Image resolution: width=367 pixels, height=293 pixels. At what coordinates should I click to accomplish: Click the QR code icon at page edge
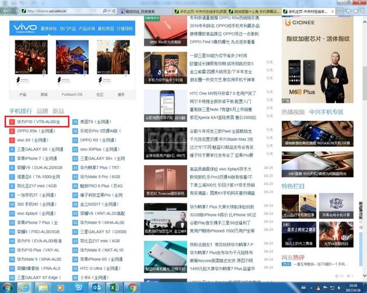coord(361,210)
